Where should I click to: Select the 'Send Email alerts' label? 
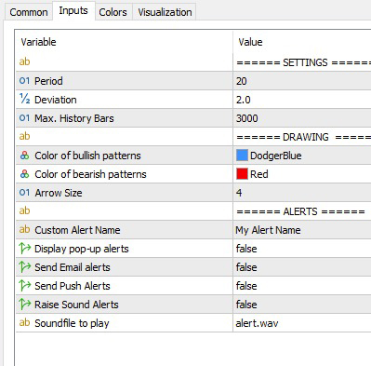click(x=73, y=267)
